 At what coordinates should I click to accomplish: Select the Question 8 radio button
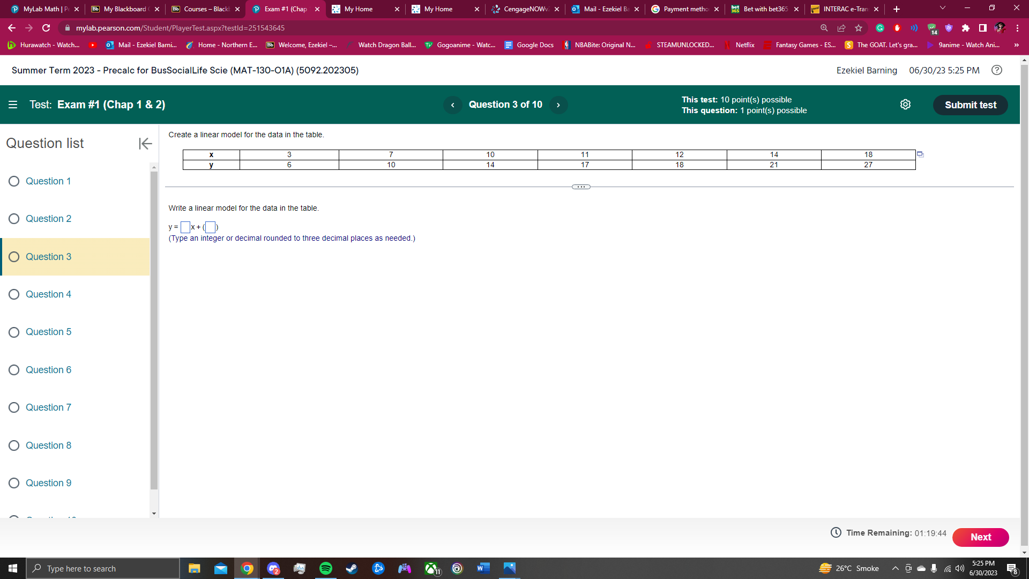point(13,445)
